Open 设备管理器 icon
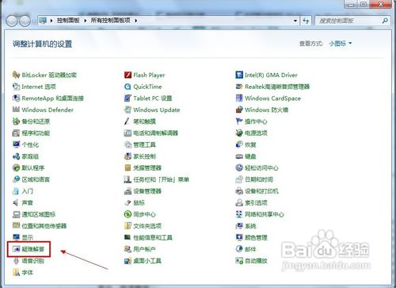 point(128,191)
